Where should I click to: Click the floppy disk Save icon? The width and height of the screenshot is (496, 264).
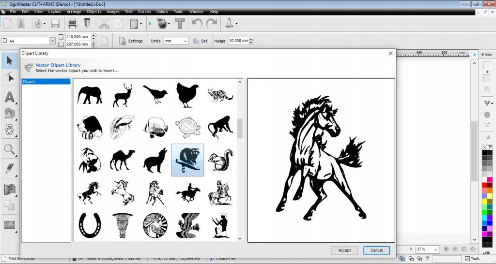(55, 23)
